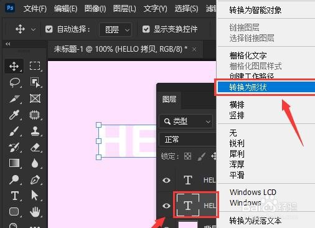Image resolution: width=315 pixels, height=228 pixels.
Task: Open the tool preset picker arrow
Action: coord(33,29)
